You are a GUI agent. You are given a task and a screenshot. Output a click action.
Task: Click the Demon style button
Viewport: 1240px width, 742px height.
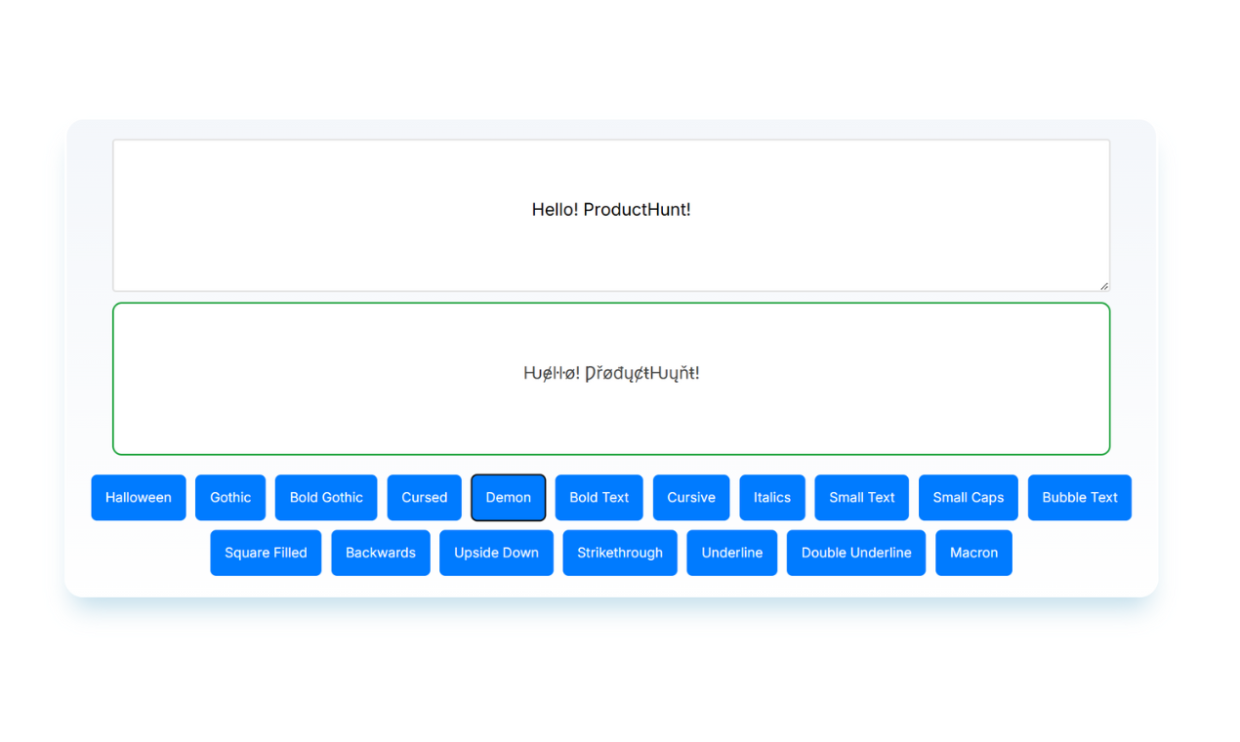point(509,498)
